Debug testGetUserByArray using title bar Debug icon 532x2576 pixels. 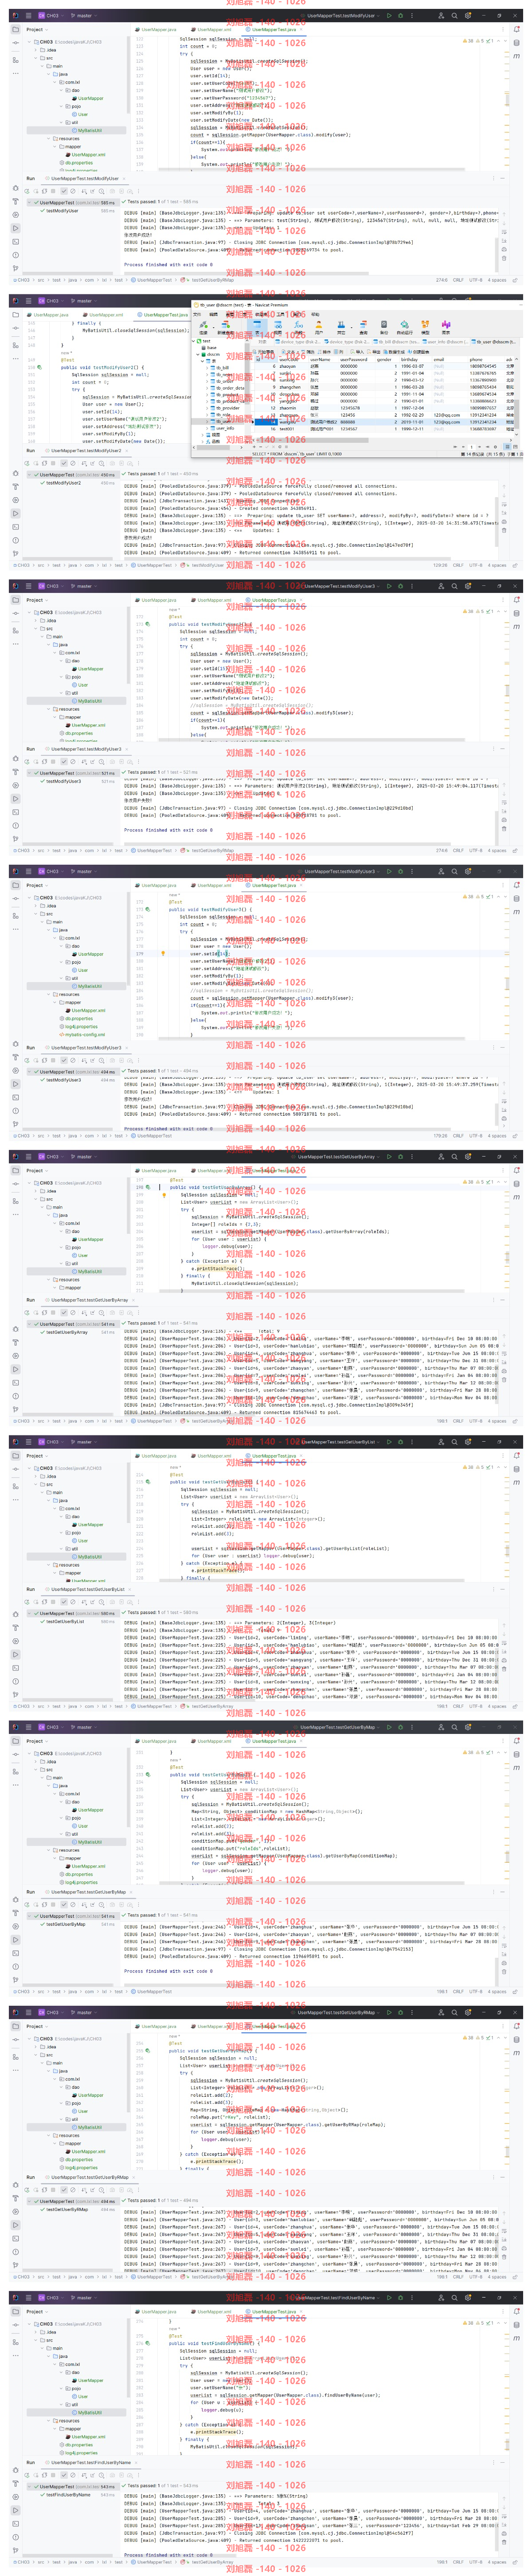coord(400,1156)
